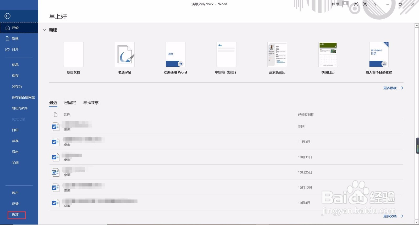Send a frown feedback icon

(x=365, y=4)
